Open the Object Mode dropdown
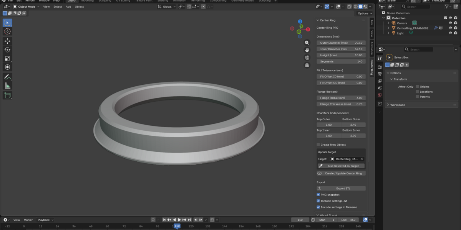461x230 pixels. (x=26, y=7)
